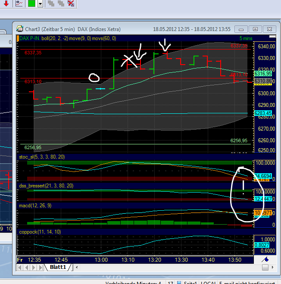The image size is (281, 284).
Task: Click the 24,6694 stochastic value tag
Action: (x=263, y=176)
